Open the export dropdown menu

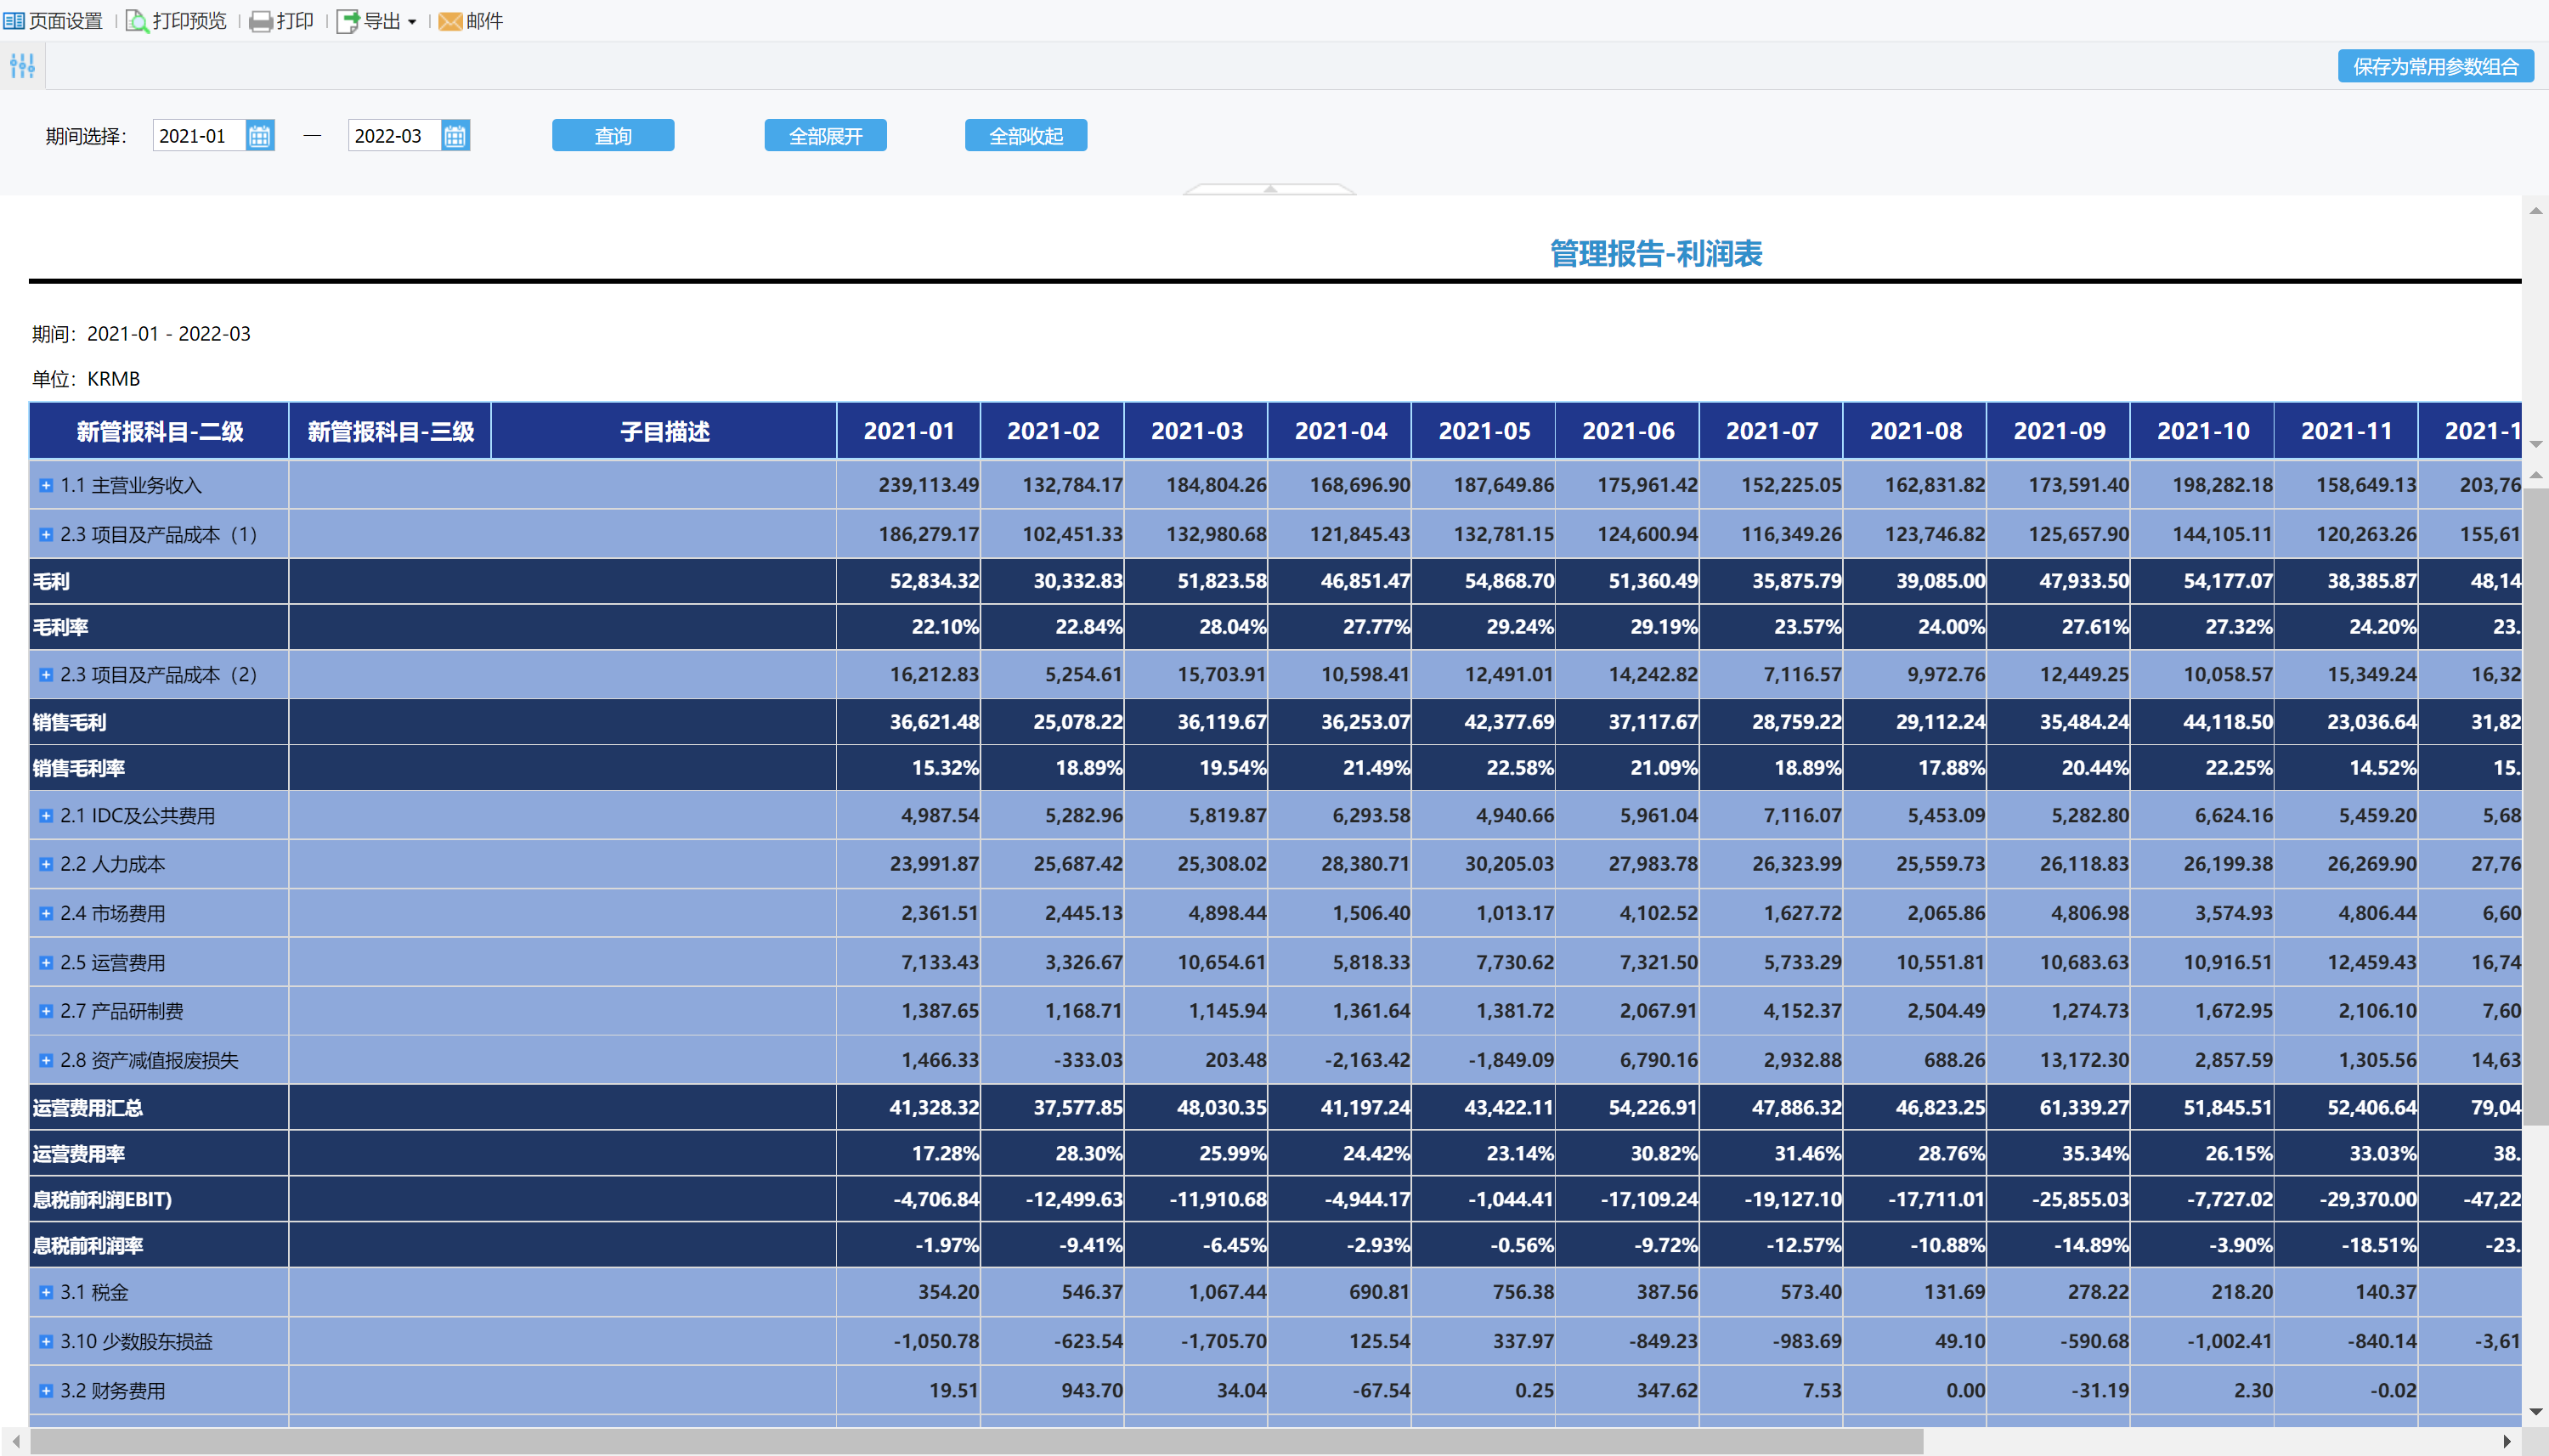pyautogui.click(x=377, y=21)
